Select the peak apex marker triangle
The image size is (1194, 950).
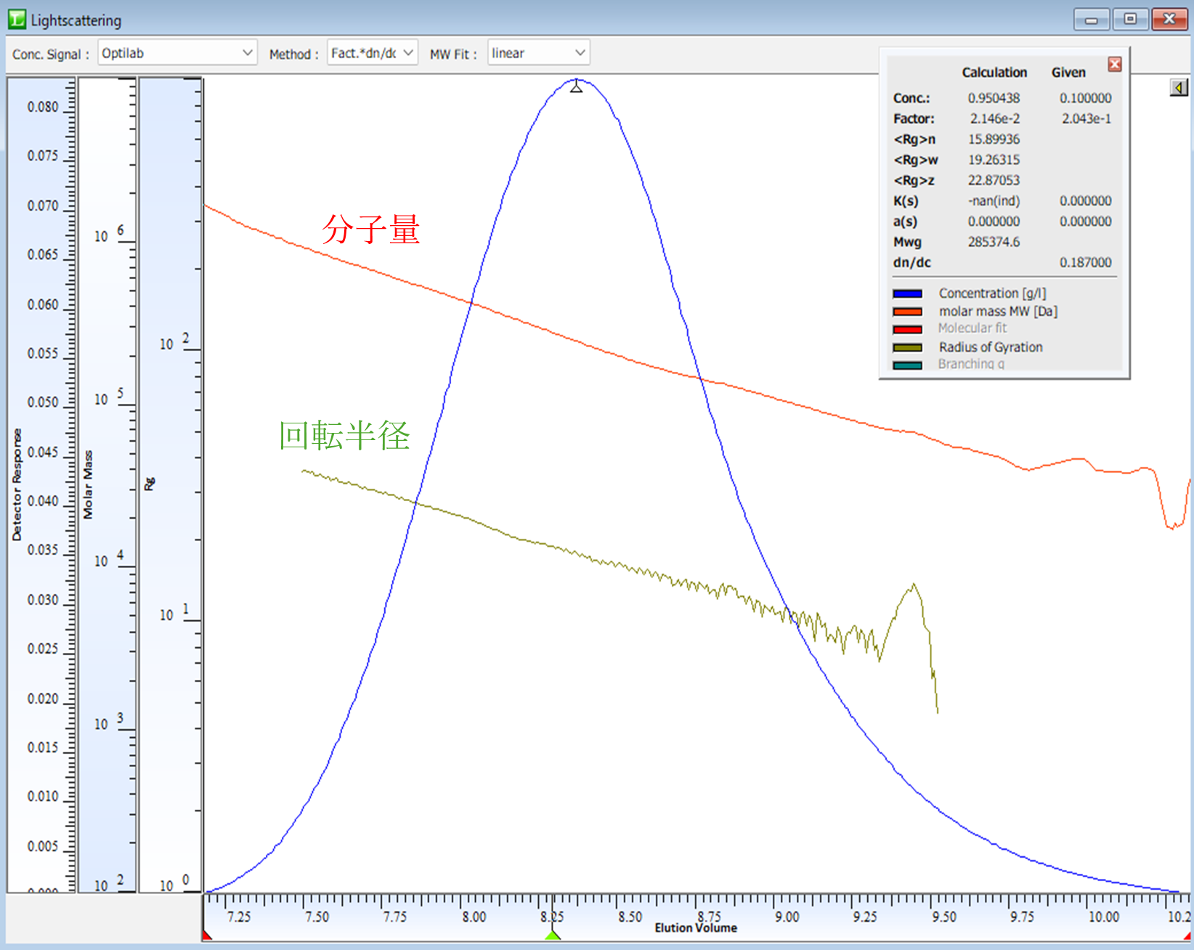[x=576, y=87]
